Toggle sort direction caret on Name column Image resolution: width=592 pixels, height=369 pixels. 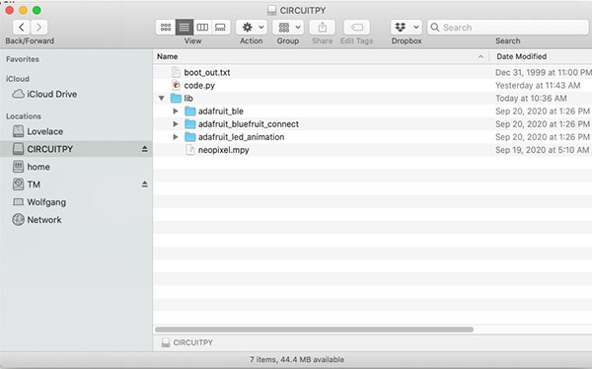point(481,56)
